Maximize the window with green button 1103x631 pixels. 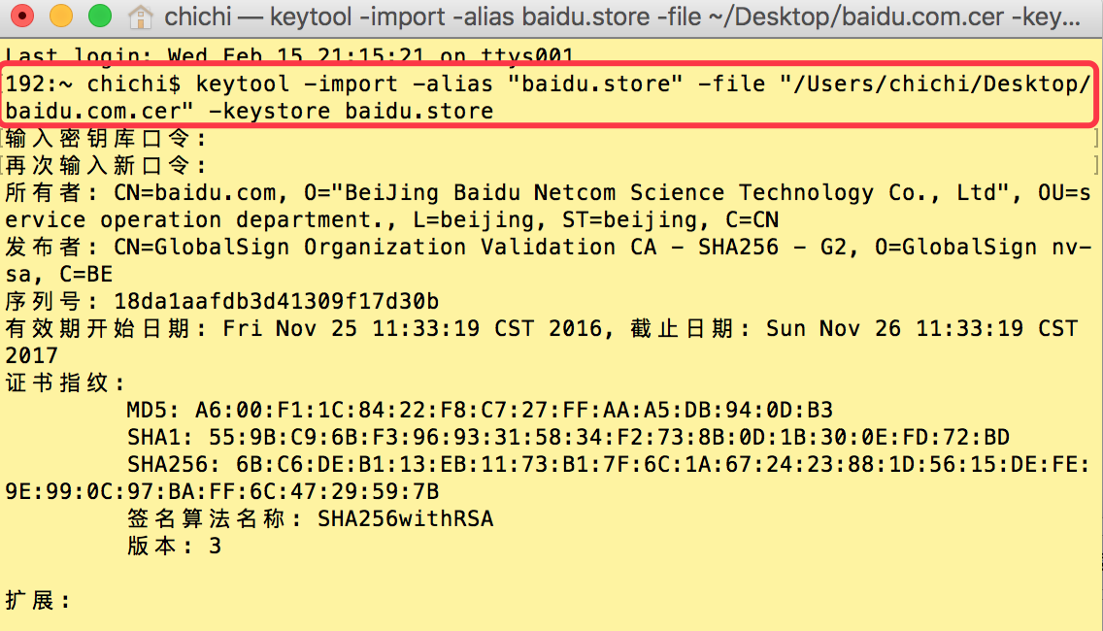tap(100, 16)
